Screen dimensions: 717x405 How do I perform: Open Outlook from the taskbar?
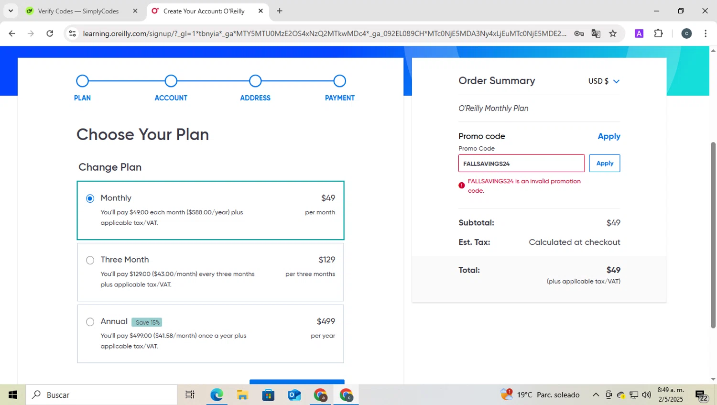(x=294, y=395)
